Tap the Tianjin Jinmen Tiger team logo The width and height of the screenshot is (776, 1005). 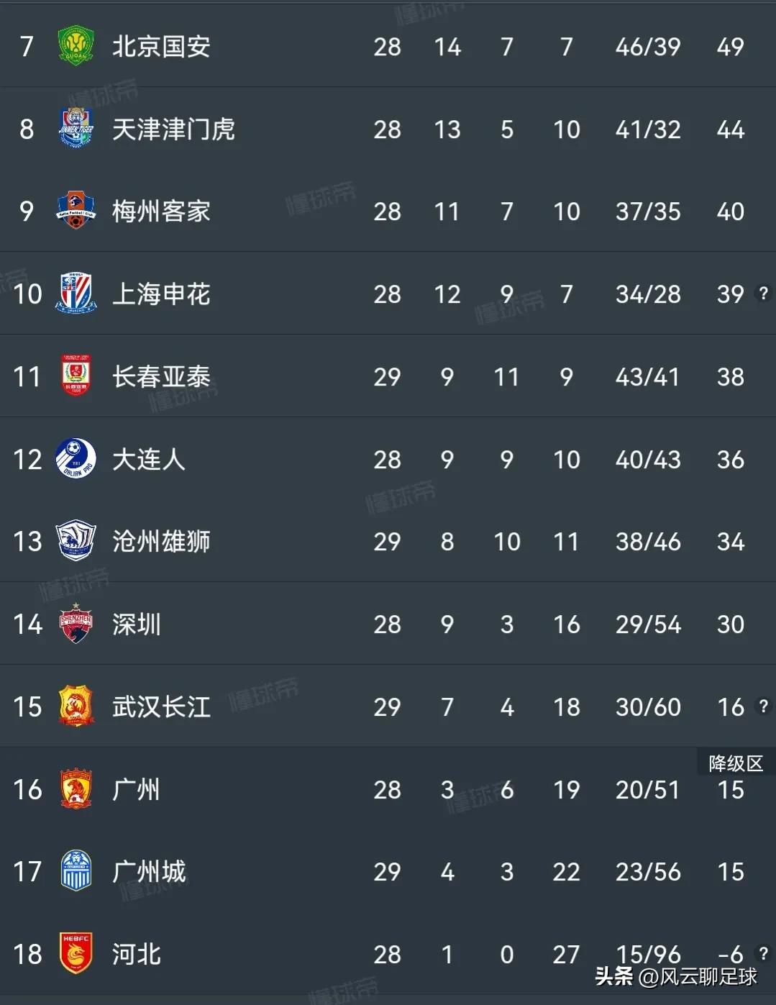(x=76, y=129)
